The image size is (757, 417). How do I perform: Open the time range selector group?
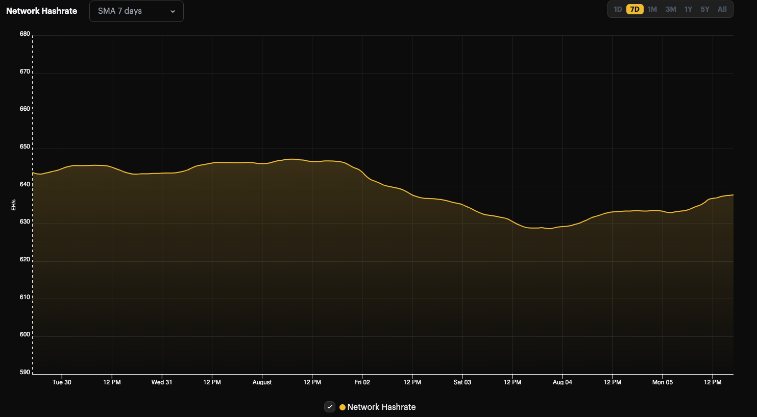tap(670, 9)
